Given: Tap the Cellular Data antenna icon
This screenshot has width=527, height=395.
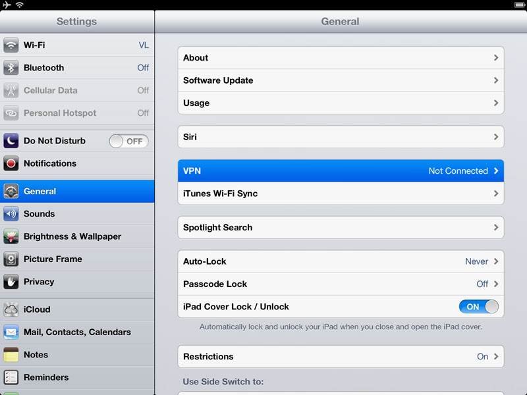Looking at the screenshot, I should click(x=11, y=90).
